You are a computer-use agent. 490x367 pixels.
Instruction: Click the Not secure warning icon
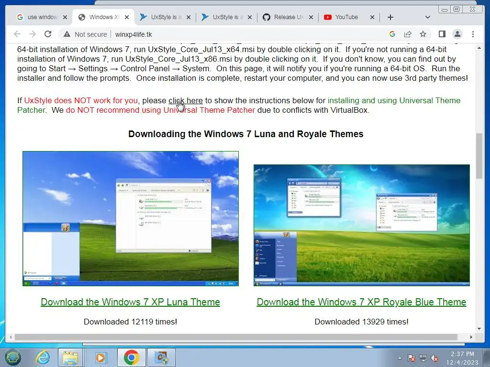pyautogui.click(x=67, y=34)
